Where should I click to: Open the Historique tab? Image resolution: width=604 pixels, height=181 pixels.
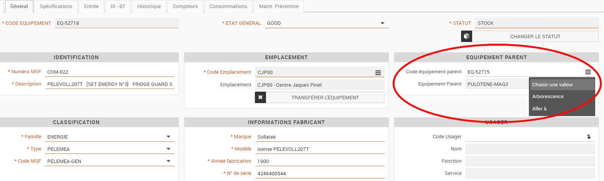tap(149, 6)
